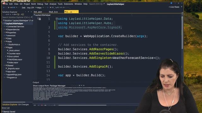Screen dimensions: 202x113
Task: Collapse the Pages folder
Action: click(x=4, y=47)
